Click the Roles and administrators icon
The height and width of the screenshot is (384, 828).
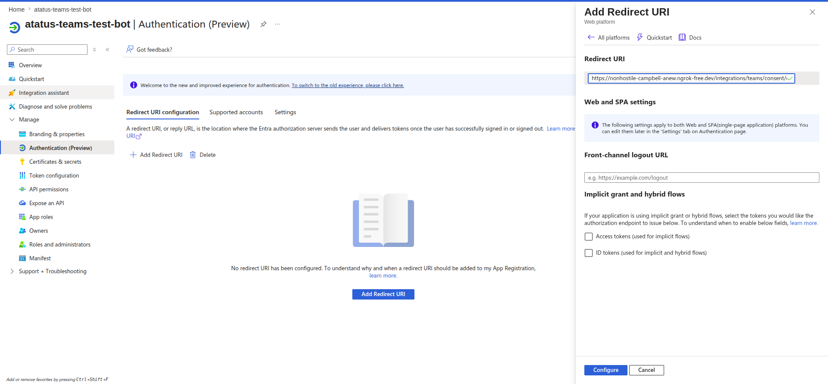pyautogui.click(x=22, y=244)
